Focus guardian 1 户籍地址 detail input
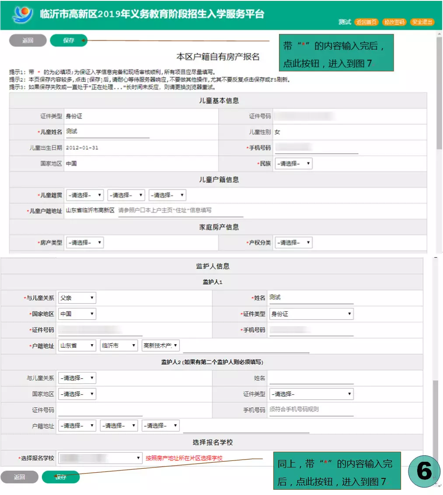The height and width of the screenshot is (495, 443). (x=246, y=347)
